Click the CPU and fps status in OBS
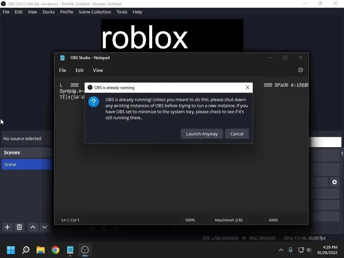 tap(304, 238)
